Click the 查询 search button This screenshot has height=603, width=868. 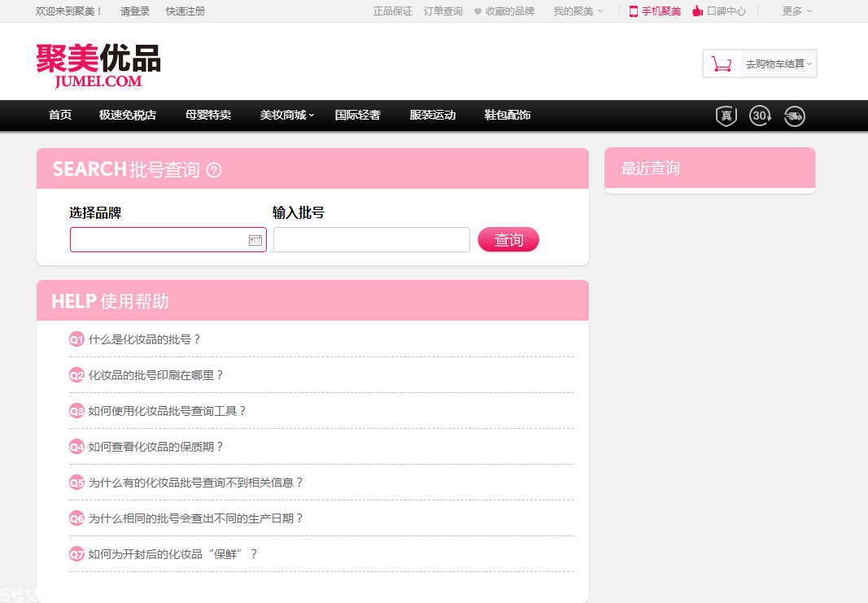click(x=508, y=239)
